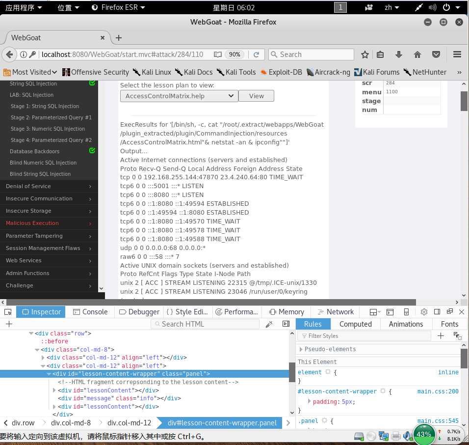The image size is (469, 445).
Task: Create new node with plus in Inspector
Action: (x=9, y=324)
